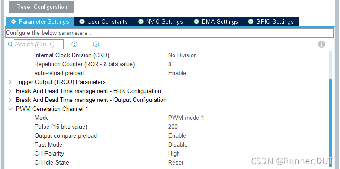Change the Fast Mode Disable value
Image resolution: width=340 pixels, height=169 pixels.
tap(178, 144)
